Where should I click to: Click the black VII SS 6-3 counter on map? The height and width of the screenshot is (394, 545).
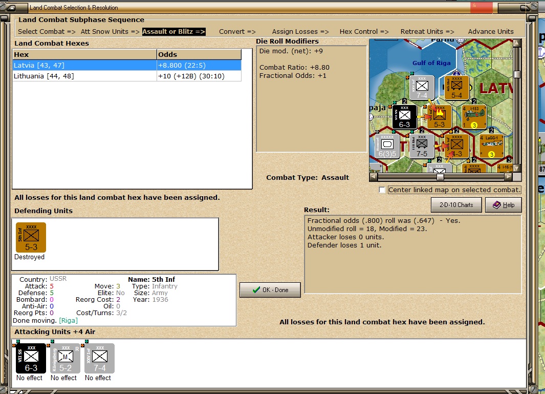(405, 117)
